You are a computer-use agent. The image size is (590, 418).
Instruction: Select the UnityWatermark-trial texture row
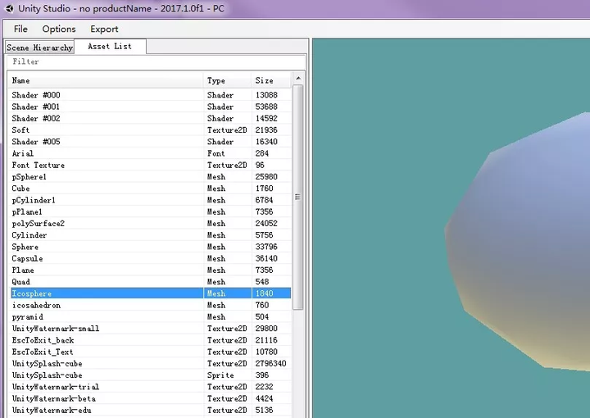151,386
